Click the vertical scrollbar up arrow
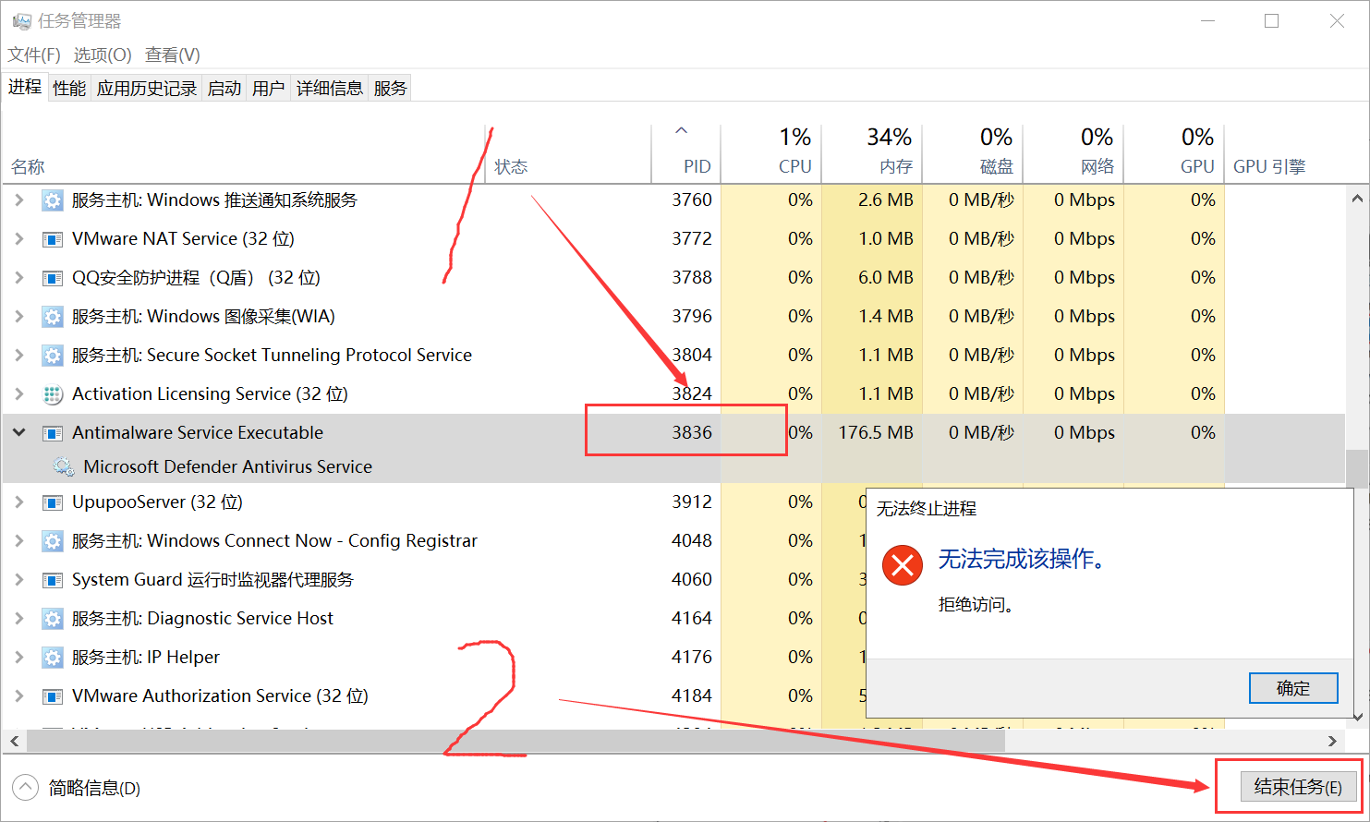This screenshot has width=1370, height=822. pos(1357,199)
